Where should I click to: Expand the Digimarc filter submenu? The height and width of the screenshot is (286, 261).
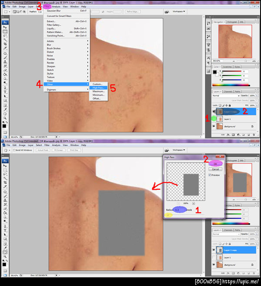click(67, 89)
